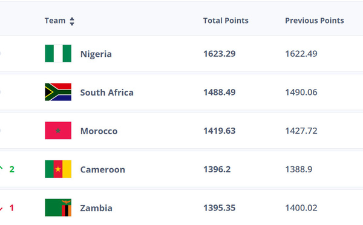The width and height of the screenshot is (363, 225).
Task: Click the Team sort arrows icon
Action: coord(72,21)
